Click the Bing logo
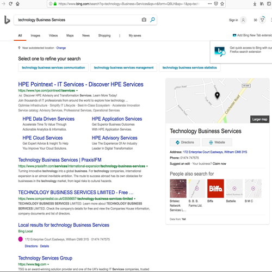This screenshot has width=272, height=272. pos(7,20)
